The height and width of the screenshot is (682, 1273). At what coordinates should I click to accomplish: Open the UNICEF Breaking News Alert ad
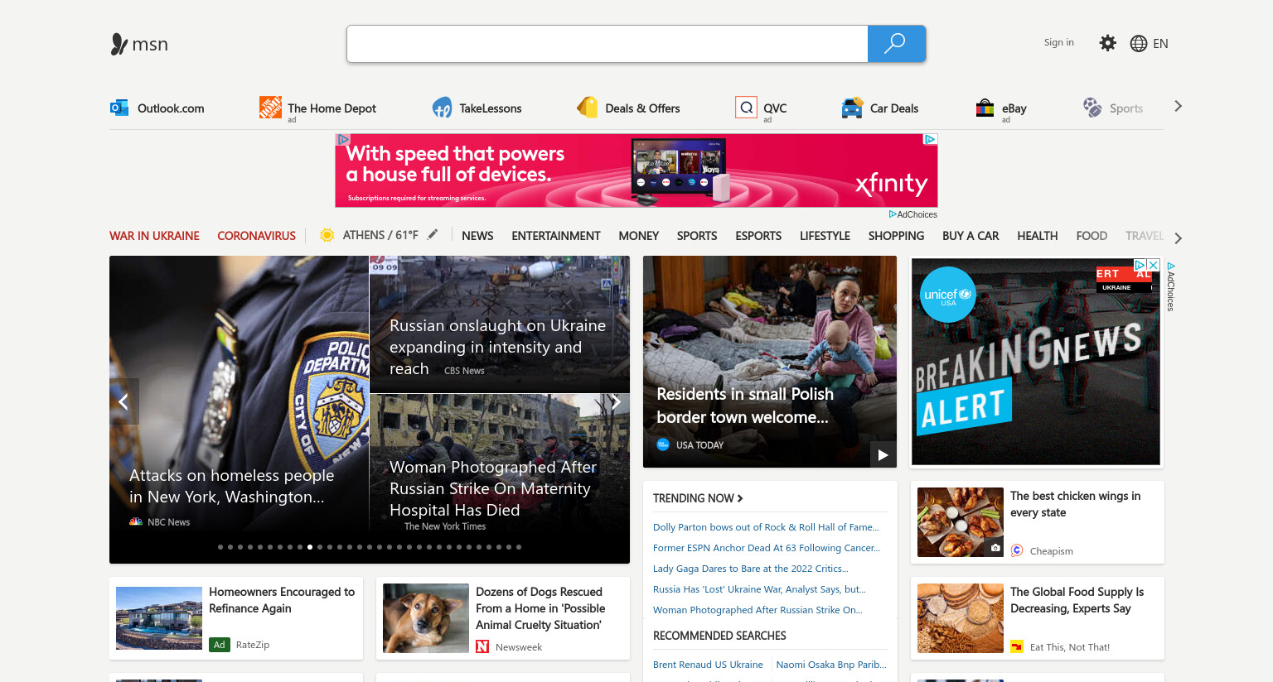(x=1036, y=362)
